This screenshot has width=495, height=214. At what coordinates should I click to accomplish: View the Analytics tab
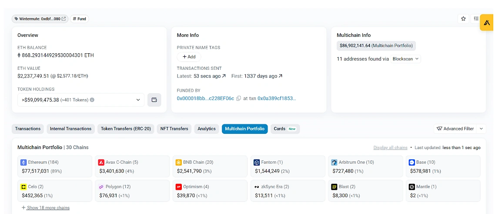(207, 129)
